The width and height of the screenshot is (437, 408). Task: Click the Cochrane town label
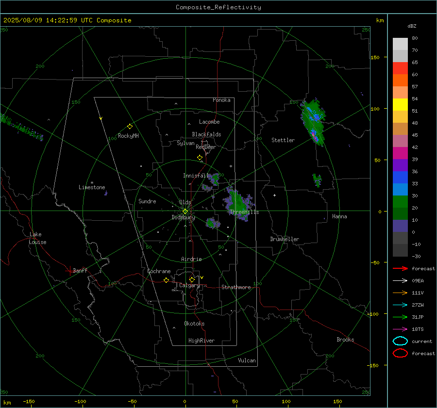pos(159,271)
